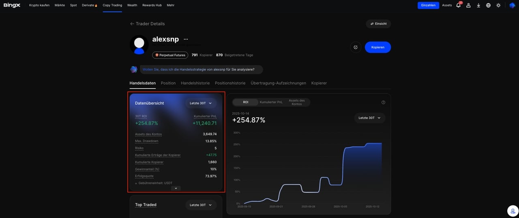The height and width of the screenshot is (218, 519).
Task: Open the Copy Trading menu item
Action: click(x=112, y=5)
